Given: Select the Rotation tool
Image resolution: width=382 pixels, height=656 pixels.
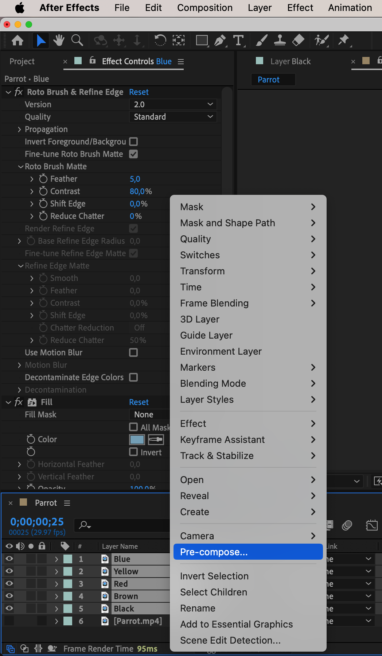Looking at the screenshot, I should 160,40.
